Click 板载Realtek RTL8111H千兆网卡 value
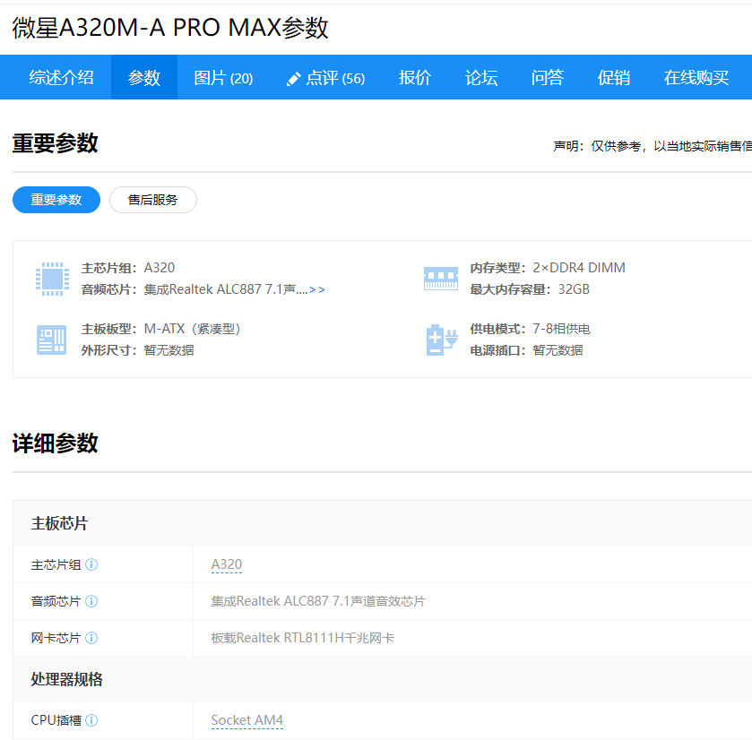 point(303,638)
